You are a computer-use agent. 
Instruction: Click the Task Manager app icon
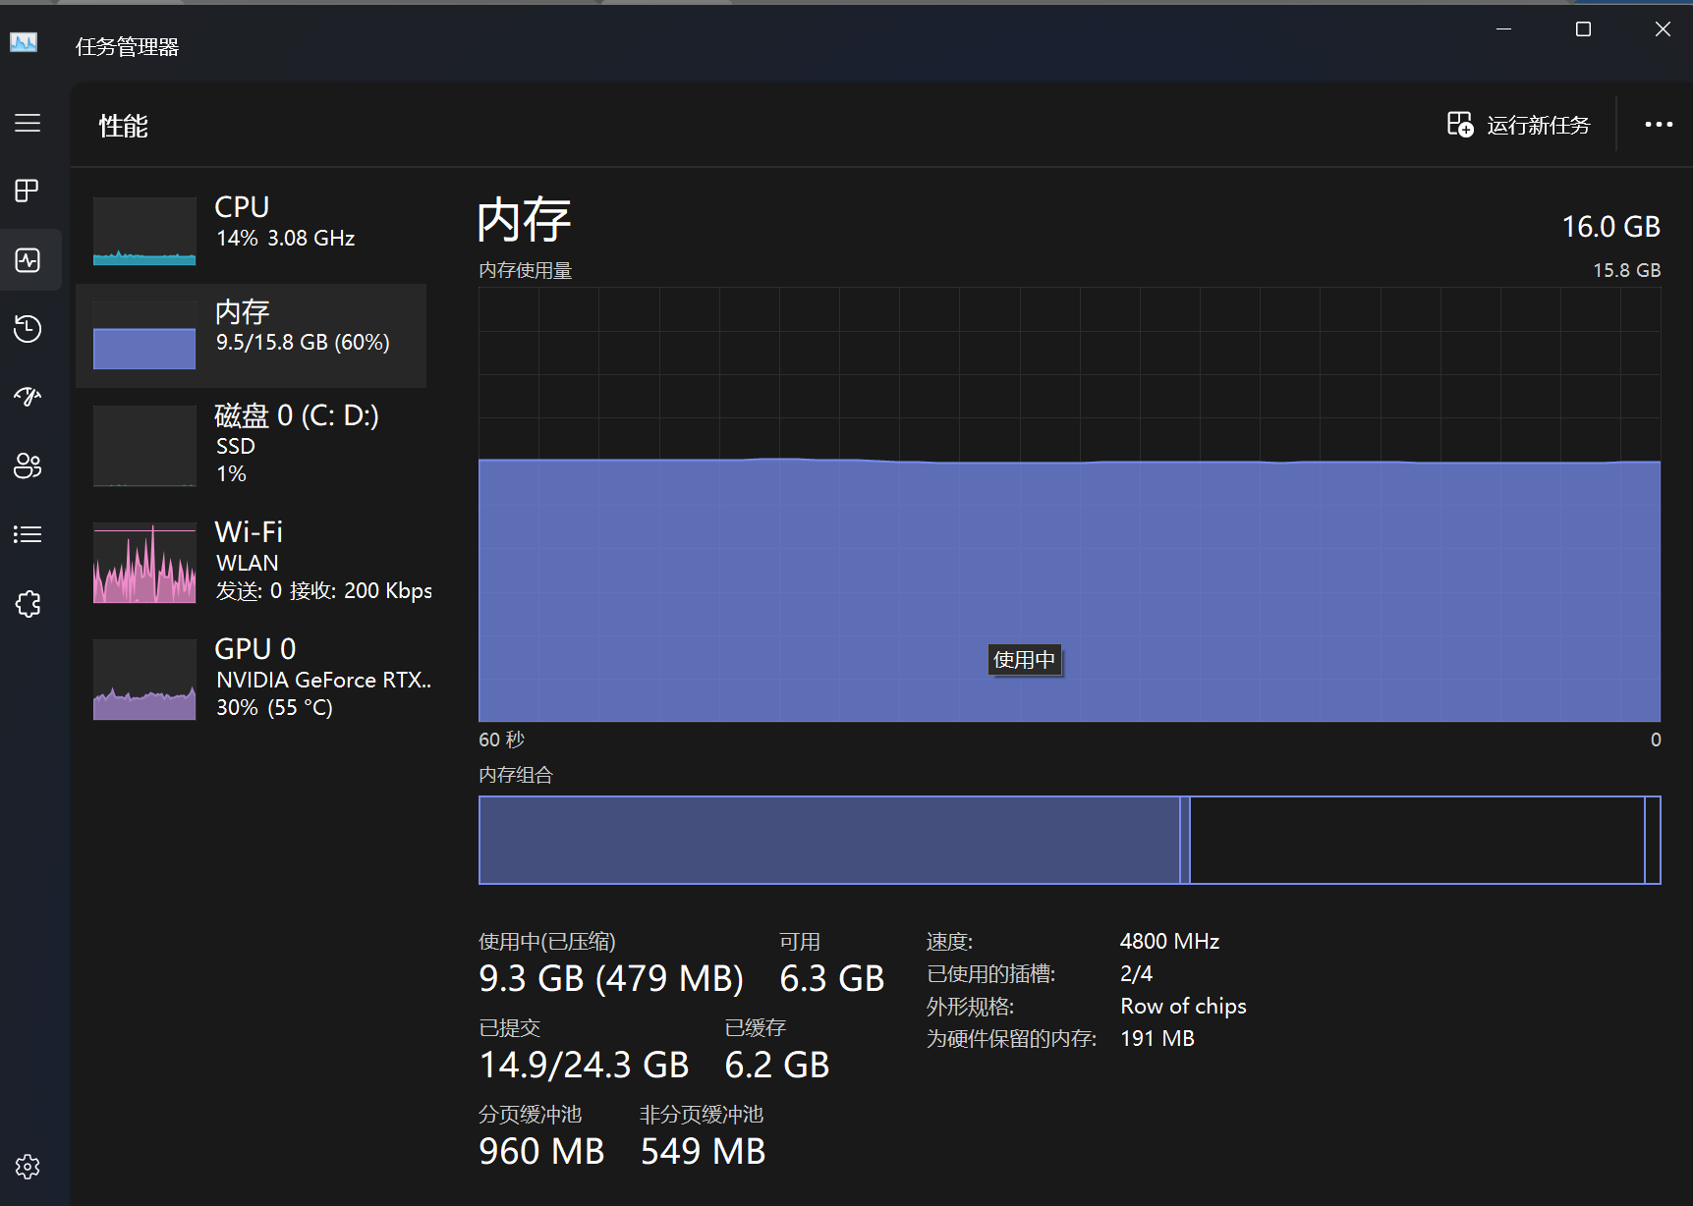pyautogui.click(x=24, y=42)
